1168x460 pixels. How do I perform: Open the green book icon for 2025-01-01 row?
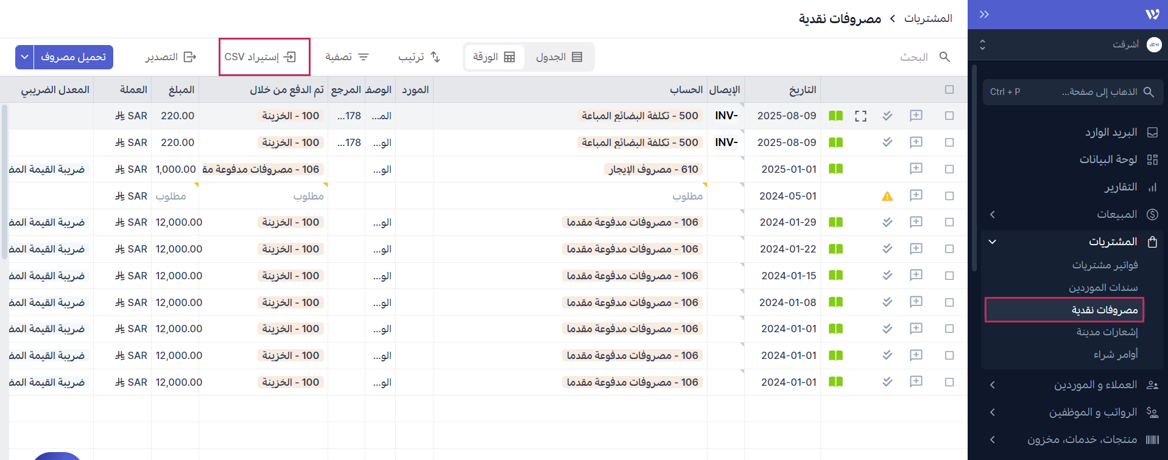click(836, 169)
